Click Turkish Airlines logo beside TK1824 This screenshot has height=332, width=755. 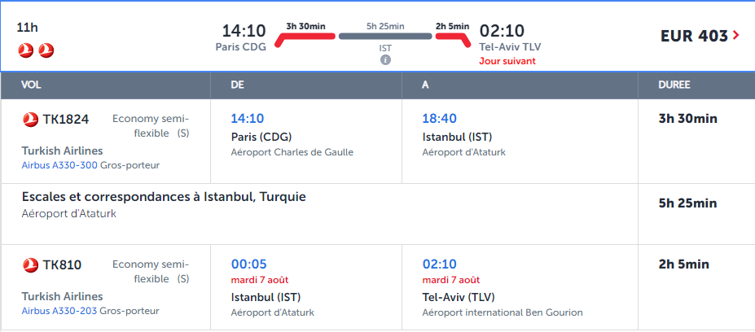tap(30, 120)
